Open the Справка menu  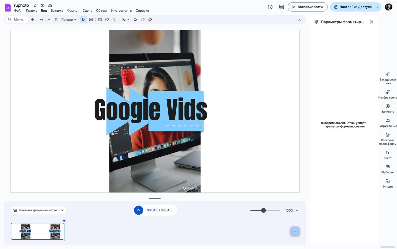tap(142, 11)
